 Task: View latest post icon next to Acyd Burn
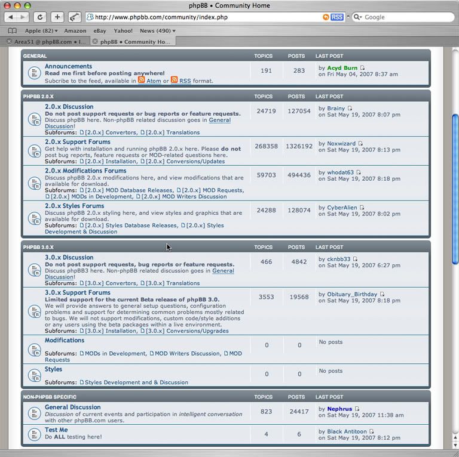pos(362,68)
